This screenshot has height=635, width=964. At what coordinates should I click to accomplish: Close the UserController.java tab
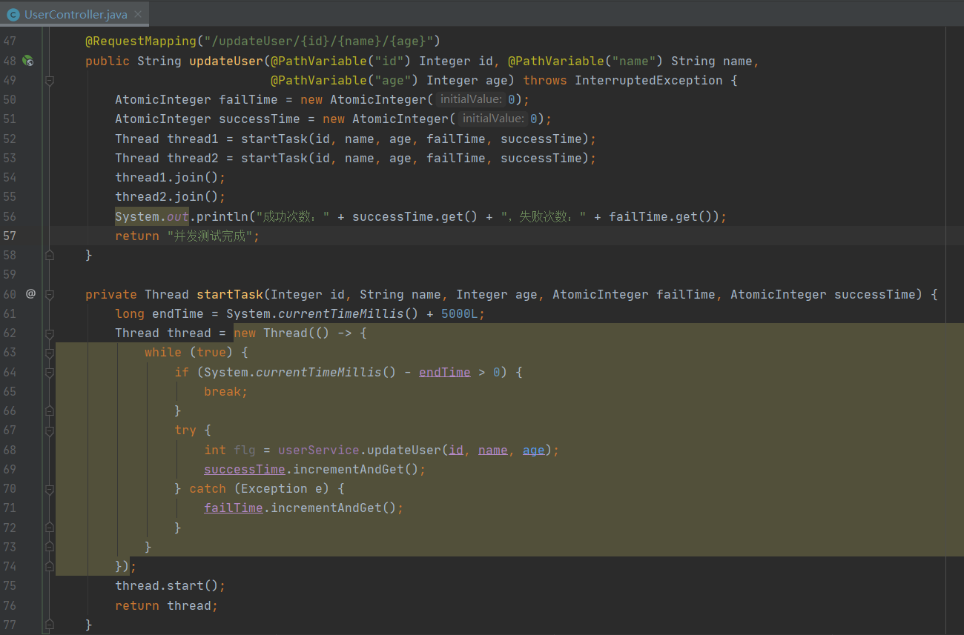pos(138,14)
